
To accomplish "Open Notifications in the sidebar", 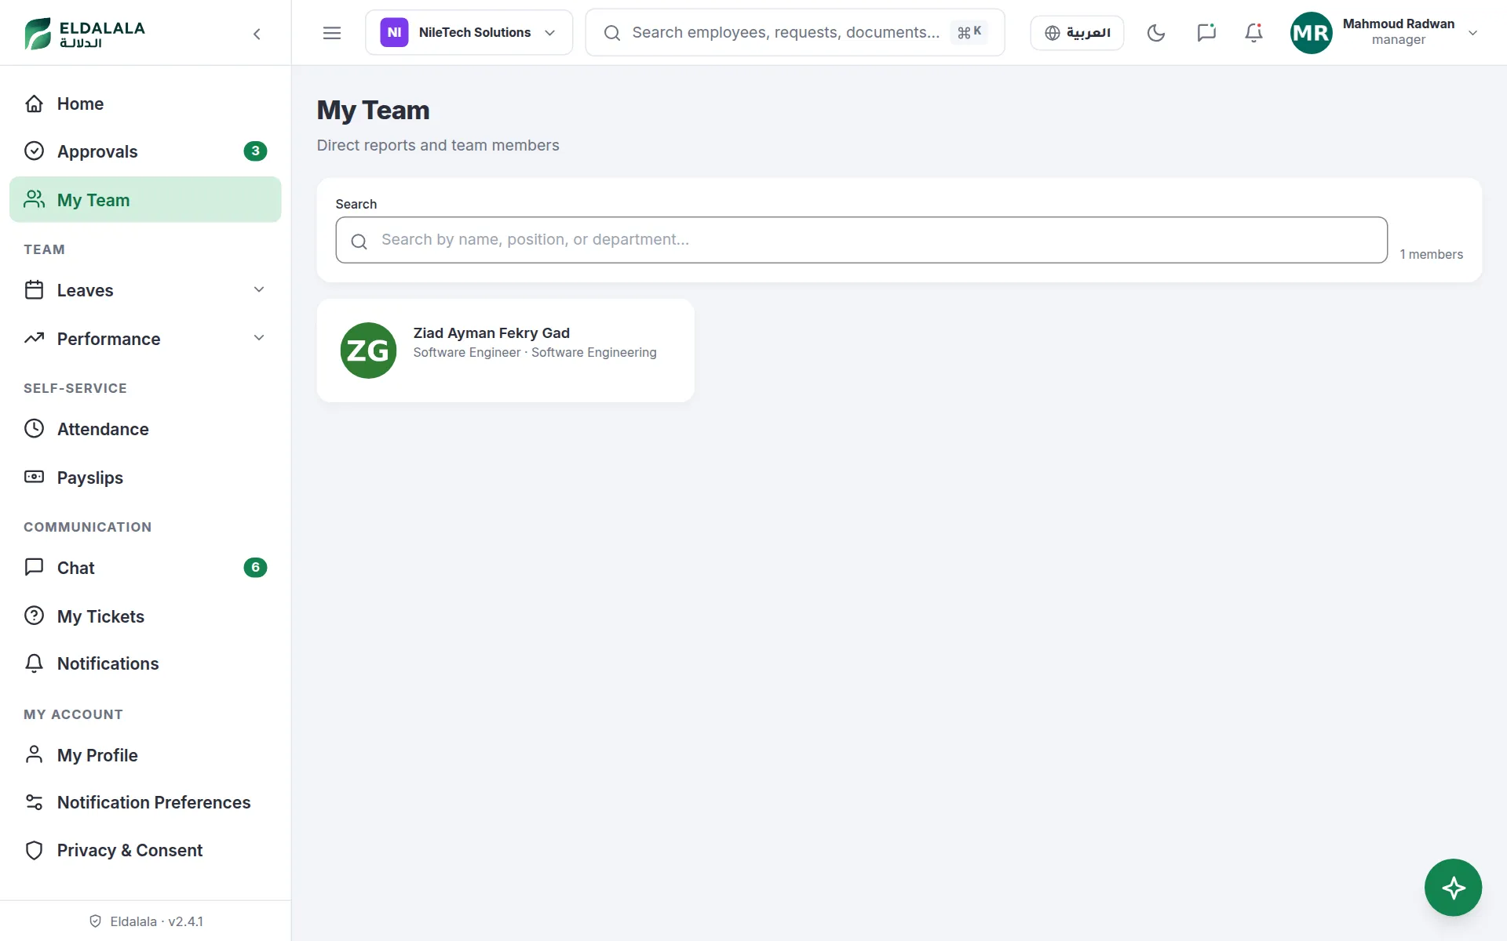I will pyautogui.click(x=145, y=663).
